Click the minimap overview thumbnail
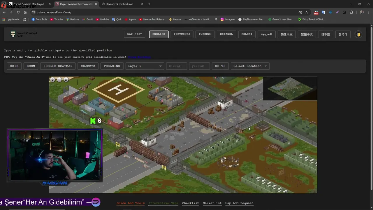This screenshot has height=210, width=373. click(290, 89)
